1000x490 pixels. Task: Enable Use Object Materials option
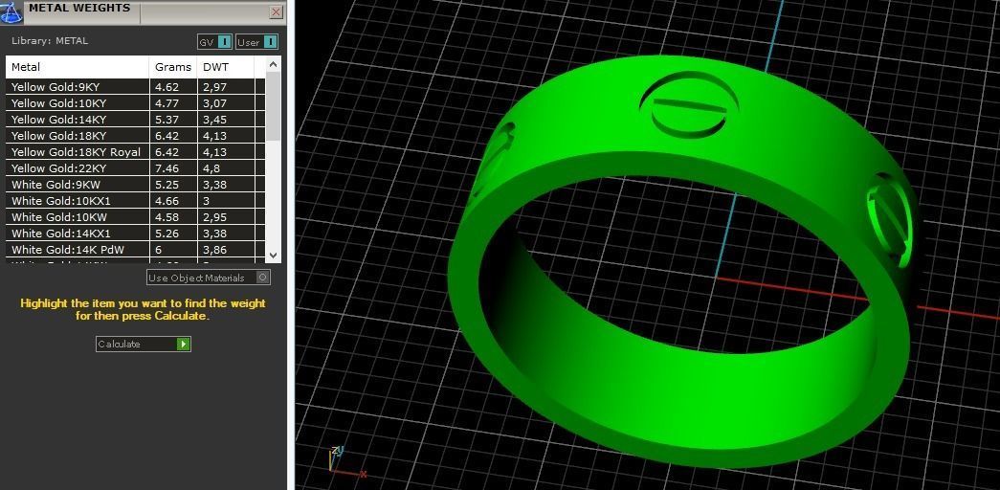tap(209, 278)
